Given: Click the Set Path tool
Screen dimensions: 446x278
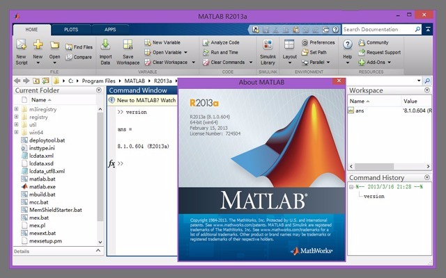Looking at the screenshot, I should 313,52.
